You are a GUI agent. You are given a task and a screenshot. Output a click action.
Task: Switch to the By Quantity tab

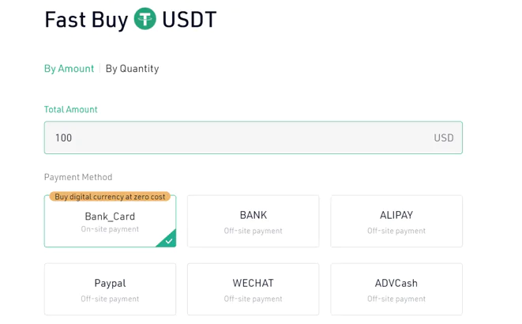click(132, 69)
